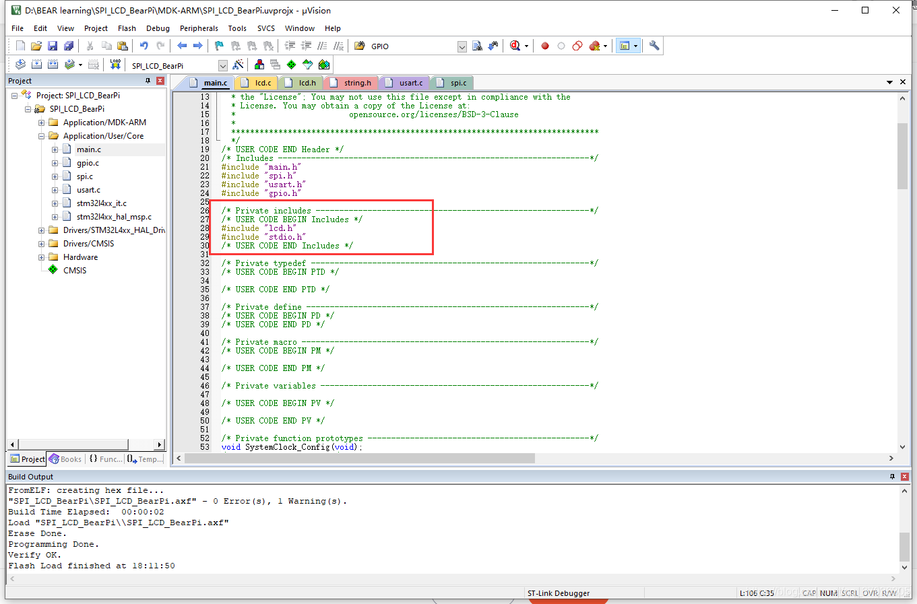This screenshot has height=604, width=917.
Task: Open the Debug menu
Action: coord(158,28)
